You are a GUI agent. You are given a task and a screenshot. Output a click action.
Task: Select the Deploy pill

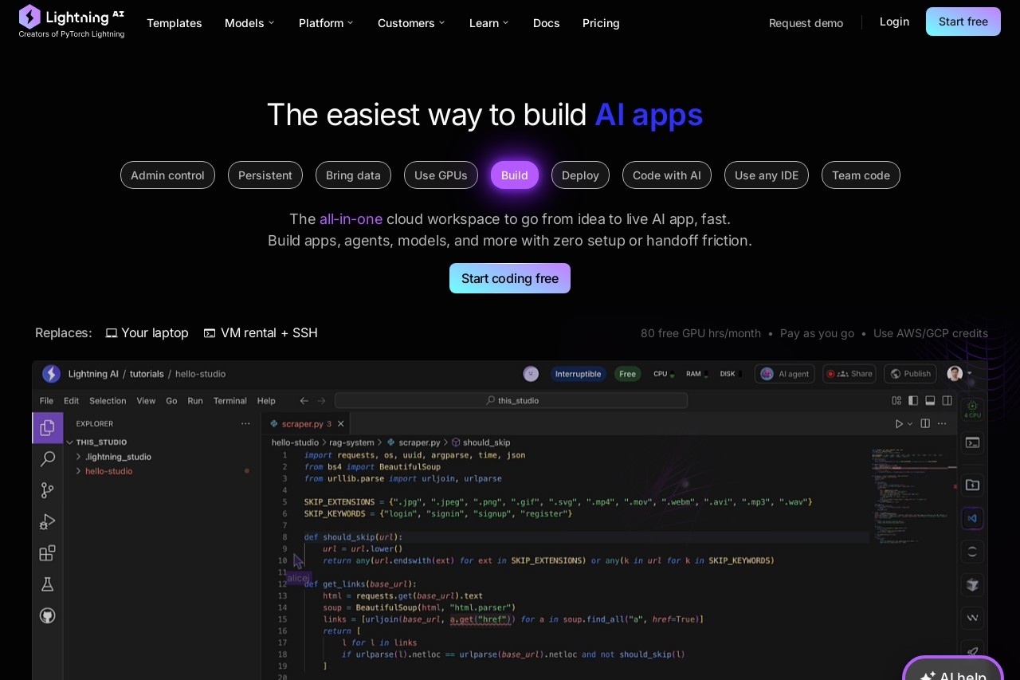[580, 175]
